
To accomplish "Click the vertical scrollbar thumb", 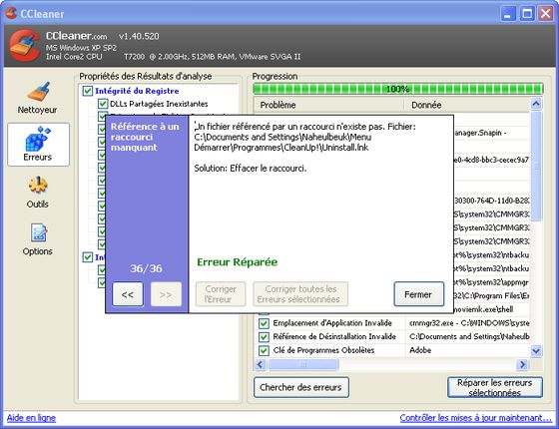I will click(x=536, y=166).
